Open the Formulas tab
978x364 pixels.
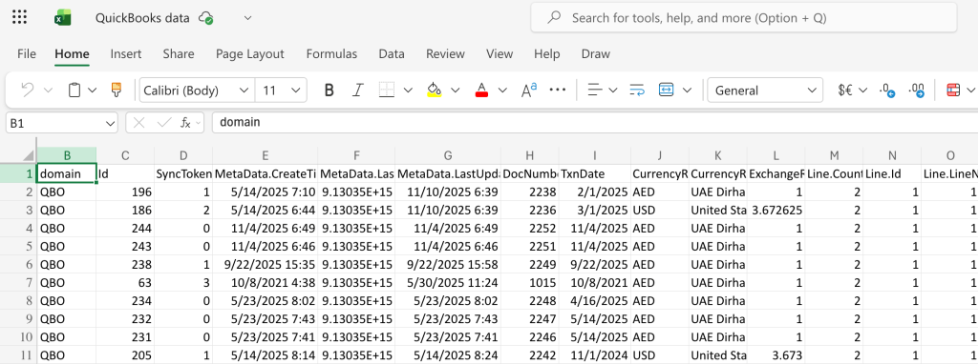[x=331, y=54]
